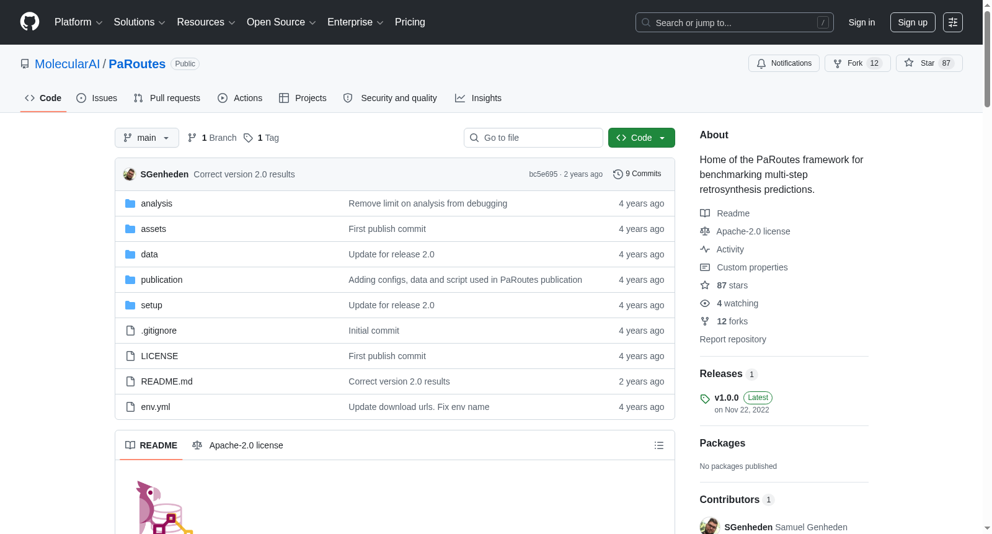Open the main branch selector dropdown
The height and width of the screenshot is (534, 992).
point(147,138)
